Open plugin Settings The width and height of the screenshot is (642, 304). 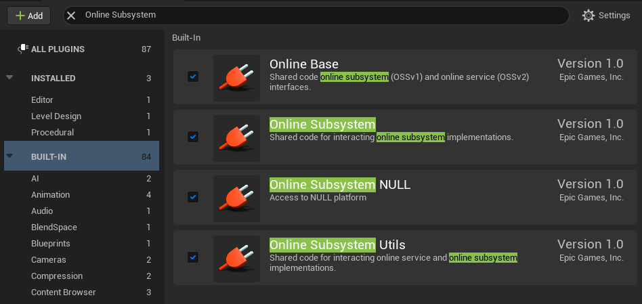coord(606,16)
